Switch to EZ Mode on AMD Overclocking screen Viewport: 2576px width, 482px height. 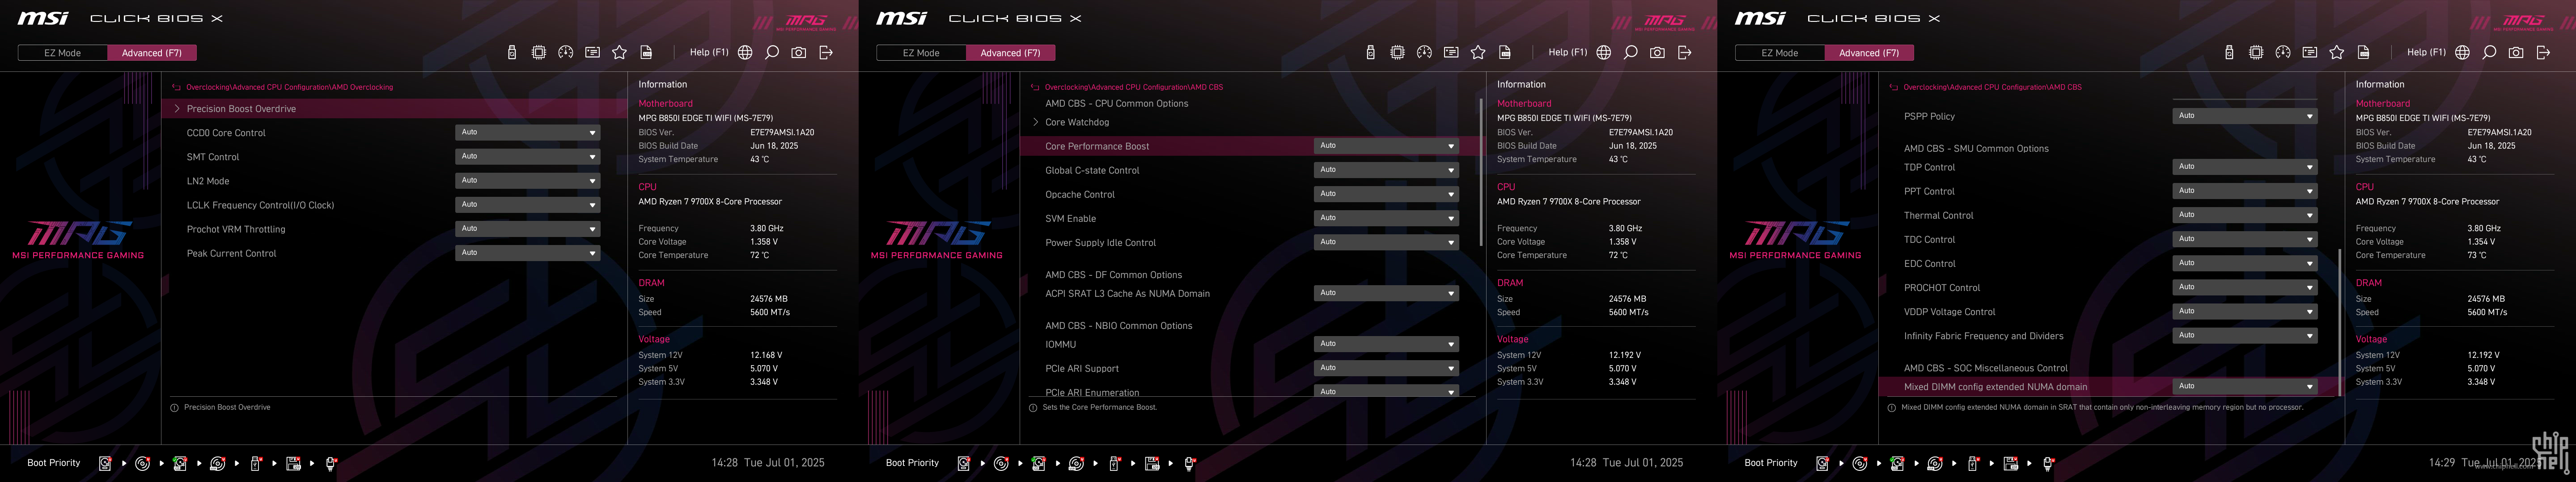pos(62,53)
